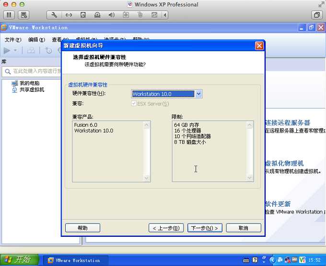Pause the virtual machine from Mac toolbar
The width and height of the screenshot is (326, 266).
tap(9, 15)
